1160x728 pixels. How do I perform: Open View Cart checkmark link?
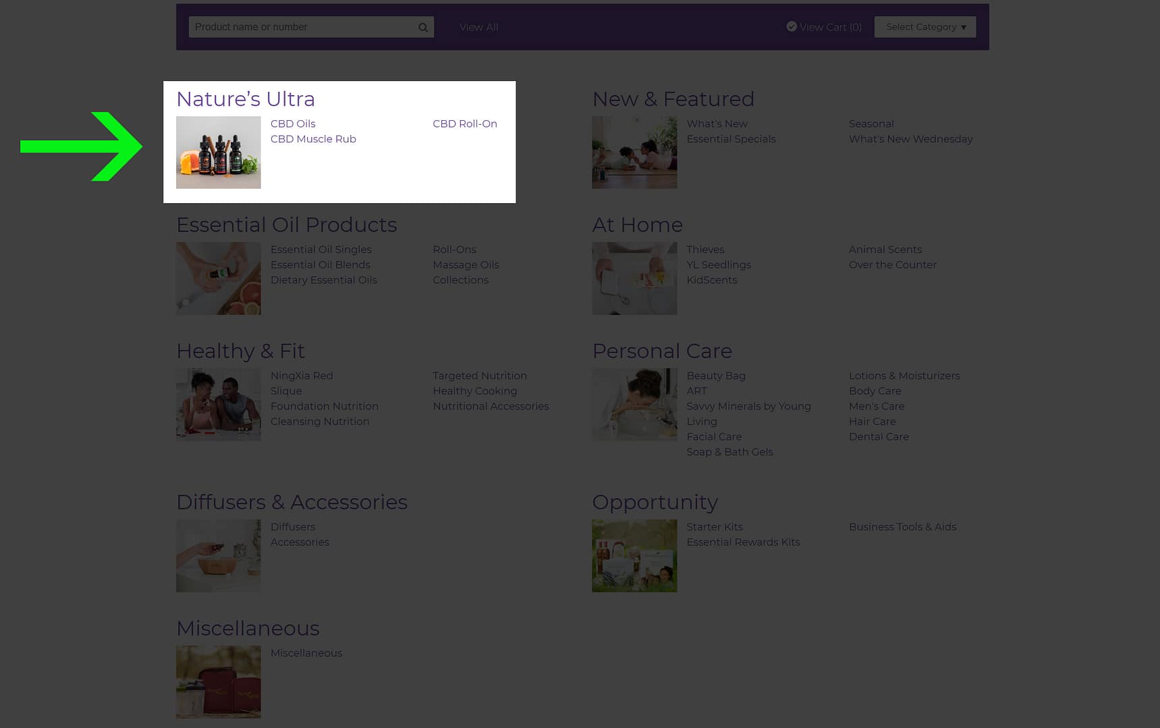[824, 27]
